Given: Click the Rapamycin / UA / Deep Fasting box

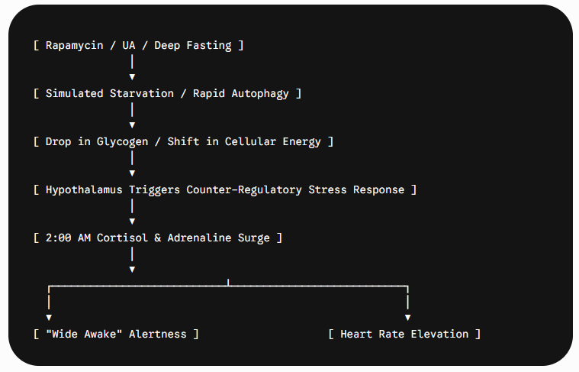Looking at the screenshot, I should tap(139, 46).
